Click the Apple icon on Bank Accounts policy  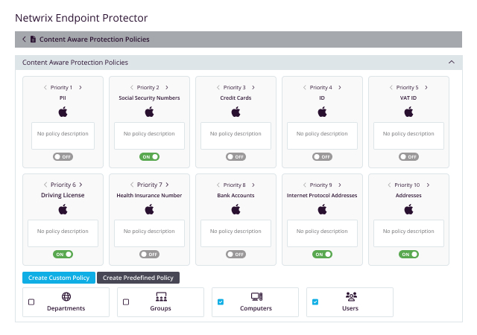click(x=236, y=209)
